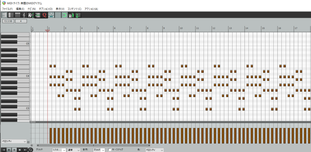This screenshot has height=152, width=311.
Task: Toggle the CC envelope selection icon
Action: click(x=51, y=15)
